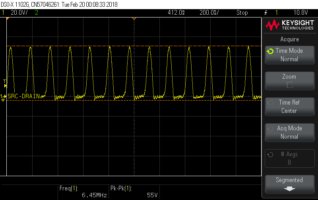The height and width of the screenshot is (200, 318).
Task: Toggle the Zoom checkbox
Action: pyautogui.click(x=290, y=85)
